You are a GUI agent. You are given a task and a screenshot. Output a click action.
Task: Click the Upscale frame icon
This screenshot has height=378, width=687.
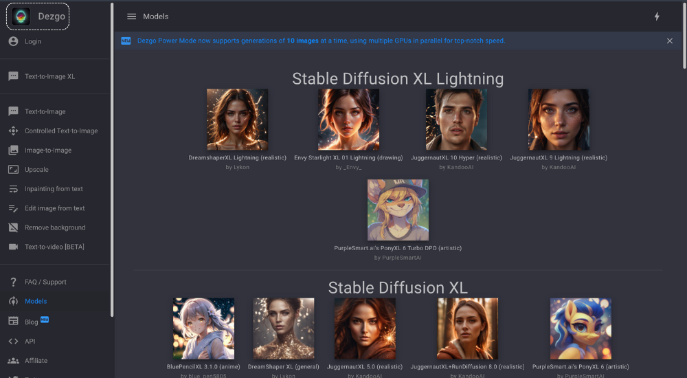14,169
